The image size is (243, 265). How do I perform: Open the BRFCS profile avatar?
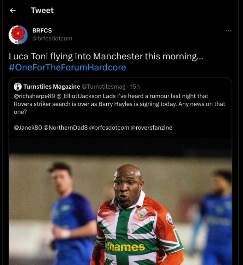(x=18, y=35)
